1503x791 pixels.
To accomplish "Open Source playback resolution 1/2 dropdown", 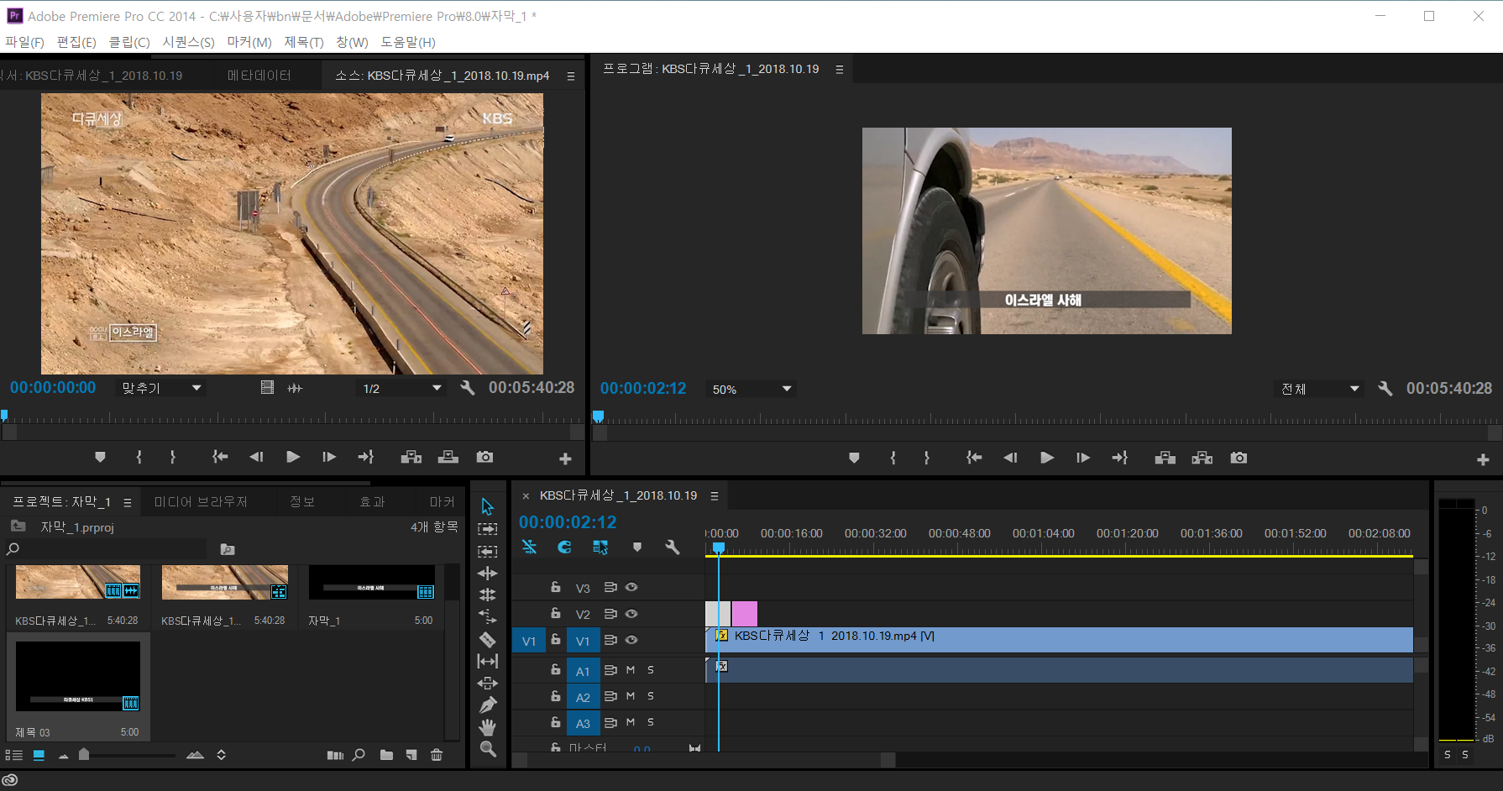I will tap(401, 388).
